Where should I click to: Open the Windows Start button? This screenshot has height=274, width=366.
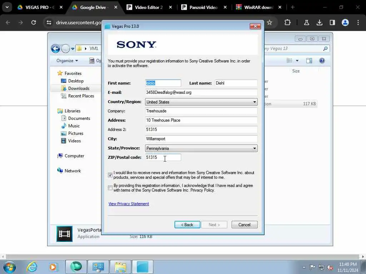point(9,267)
